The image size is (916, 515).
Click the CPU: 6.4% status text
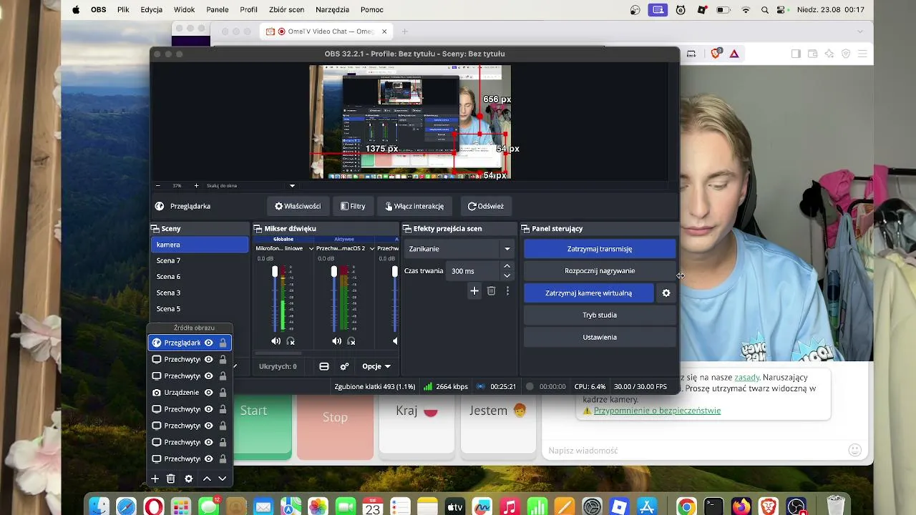point(590,386)
